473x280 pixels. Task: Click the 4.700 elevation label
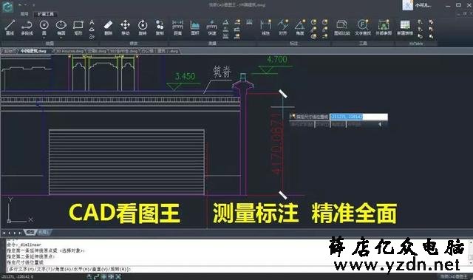coord(277,59)
